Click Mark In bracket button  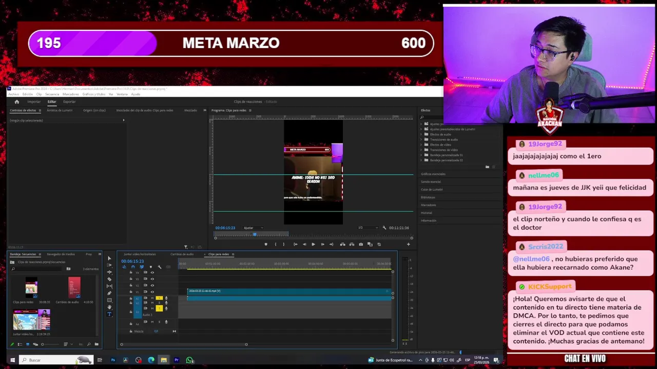coord(275,244)
